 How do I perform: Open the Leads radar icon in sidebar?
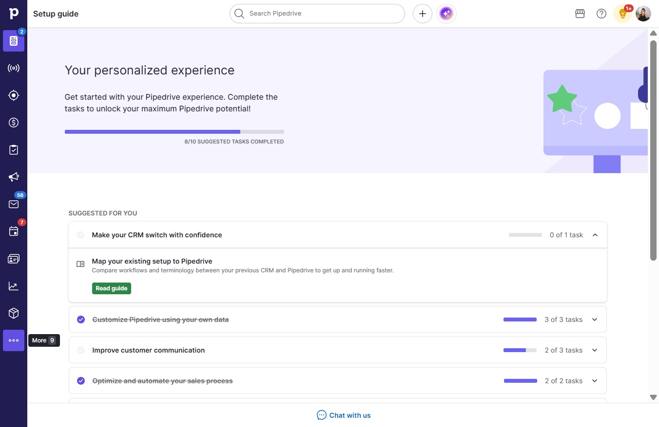pyautogui.click(x=14, y=68)
